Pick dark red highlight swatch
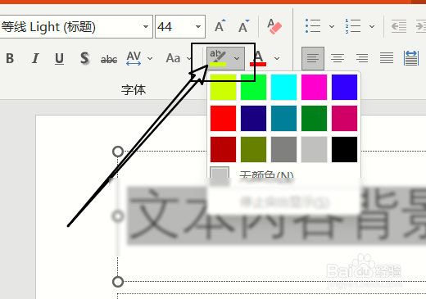Viewport: 426px width, 299px height. coord(224,149)
